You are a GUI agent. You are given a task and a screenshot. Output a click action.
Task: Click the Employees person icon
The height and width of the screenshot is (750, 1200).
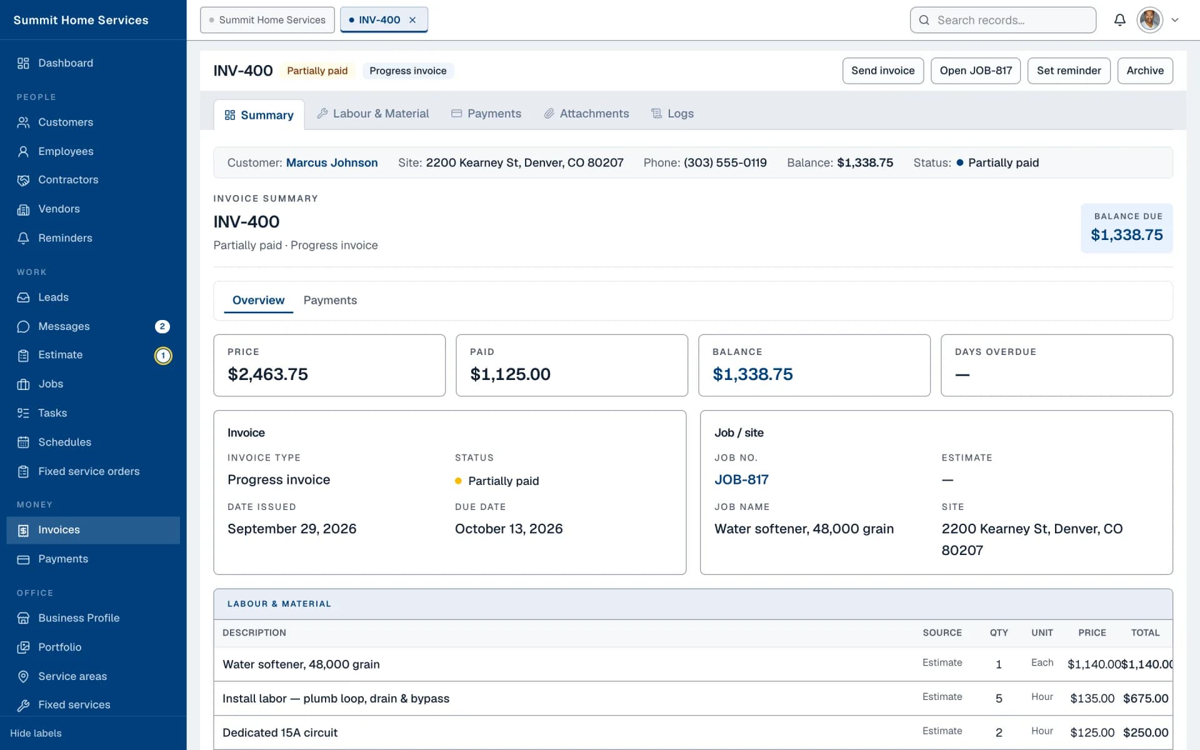pos(23,151)
